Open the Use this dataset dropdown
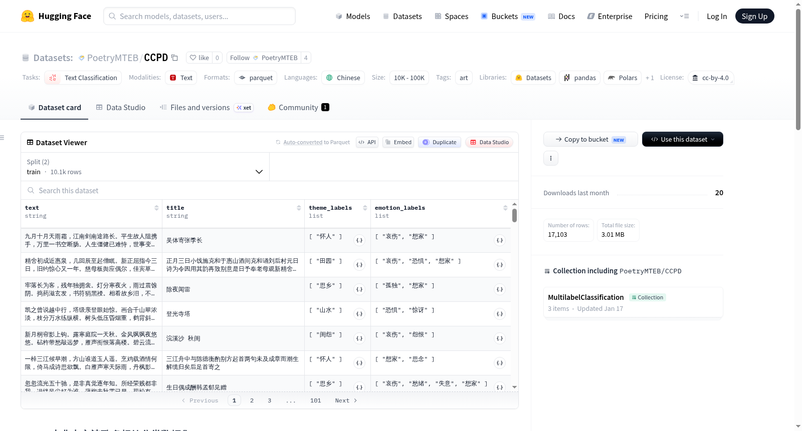 pyautogui.click(x=683, y=139)
